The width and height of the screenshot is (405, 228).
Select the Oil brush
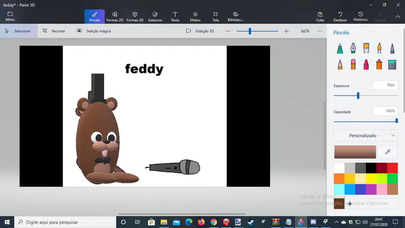tap(366, 48)
